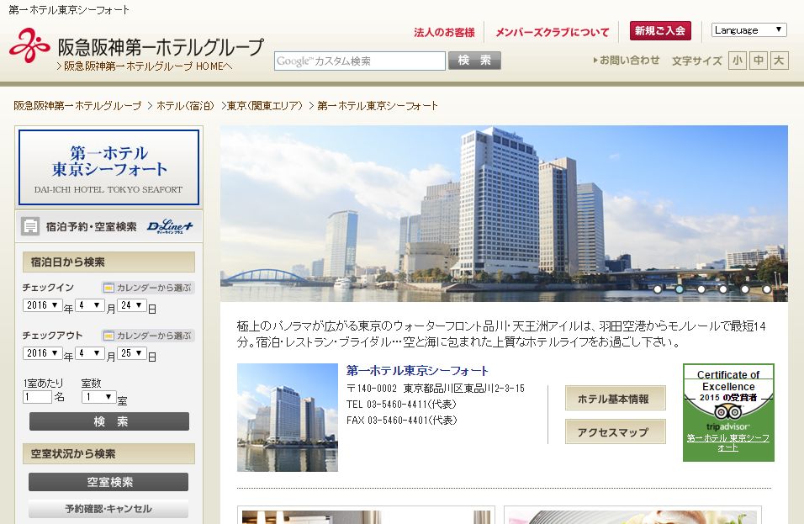Click breadcrumb 東京(関東エリア)
The height and width of the screenshot is (524, 804).
265,106
